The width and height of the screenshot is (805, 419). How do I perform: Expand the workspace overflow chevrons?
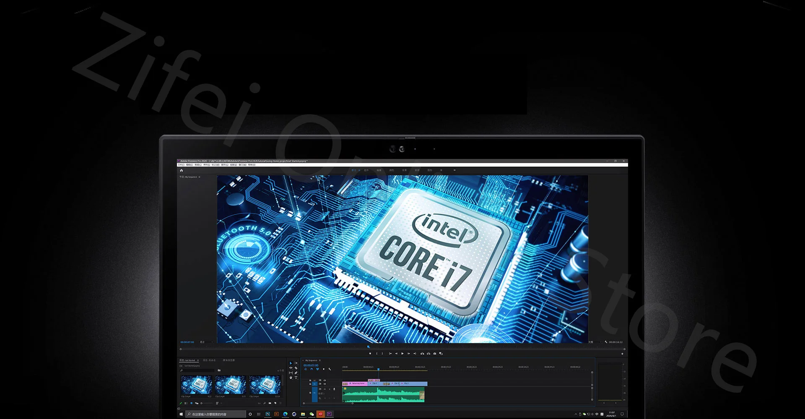pyautogui.click(x=454, y=170)
